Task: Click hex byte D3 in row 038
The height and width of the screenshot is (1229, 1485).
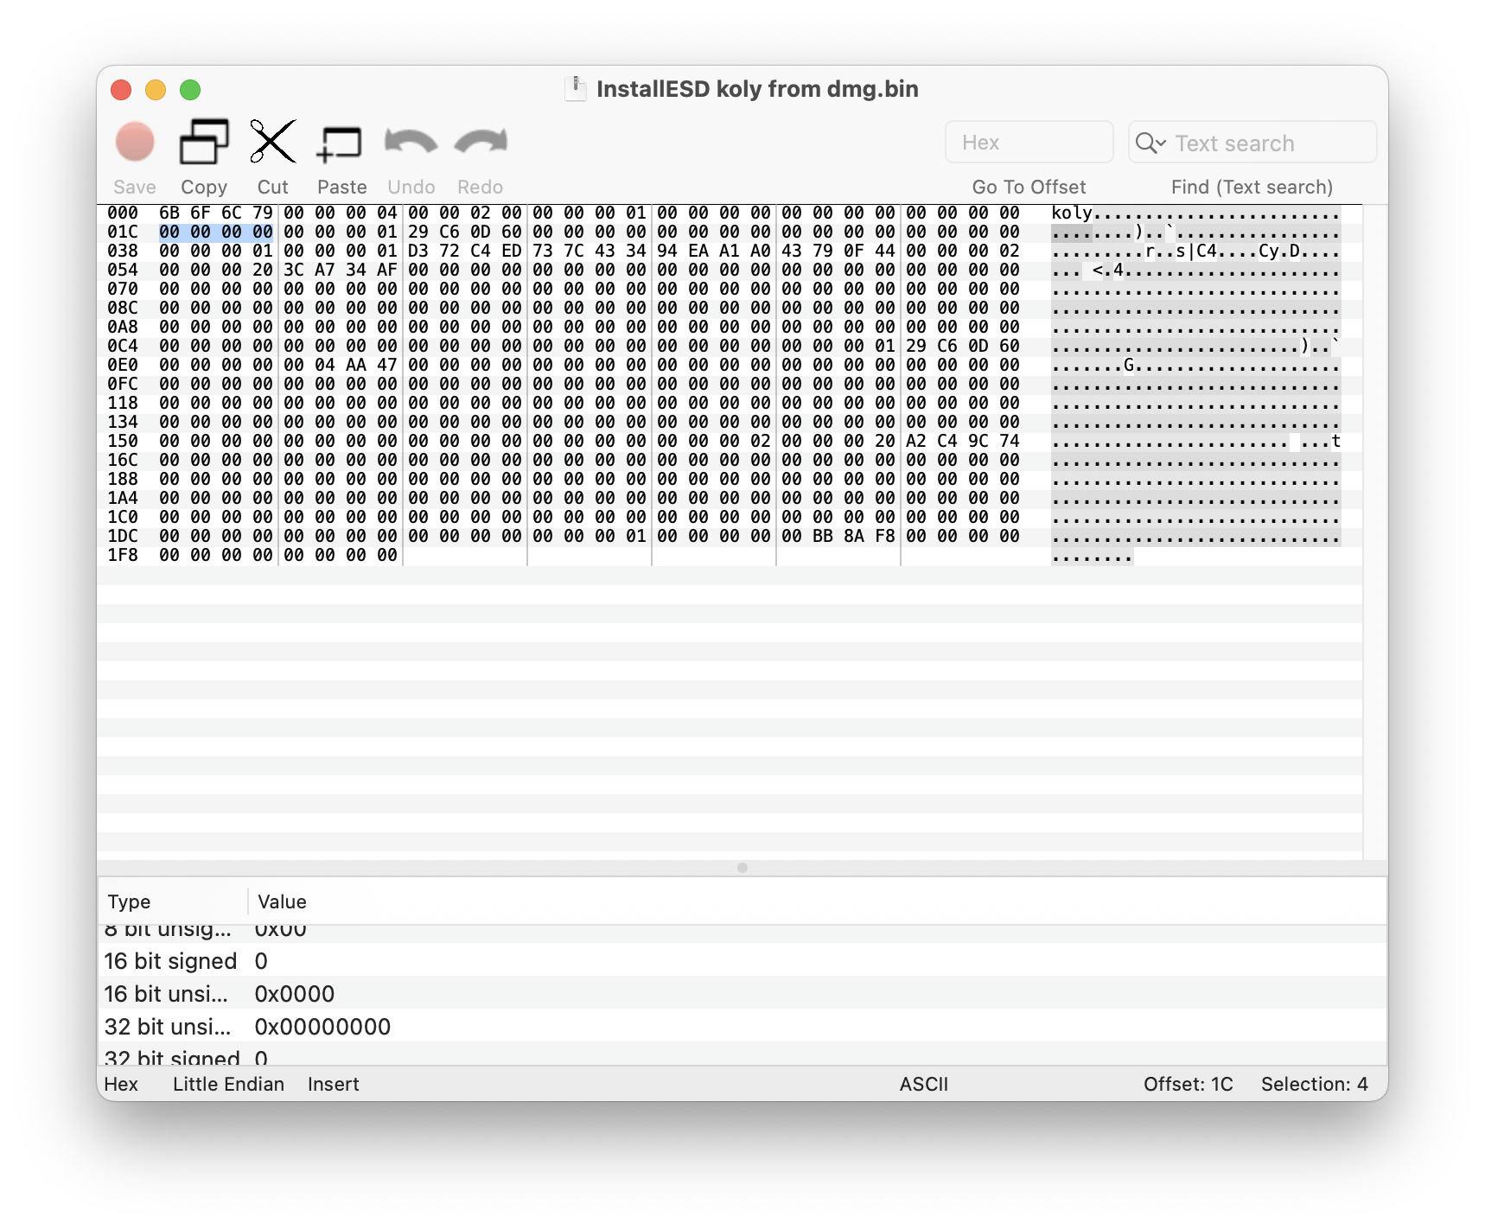Action: tap(418, 251)
